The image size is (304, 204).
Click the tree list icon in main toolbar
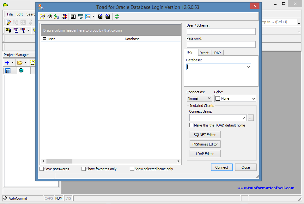click(23, 30)
